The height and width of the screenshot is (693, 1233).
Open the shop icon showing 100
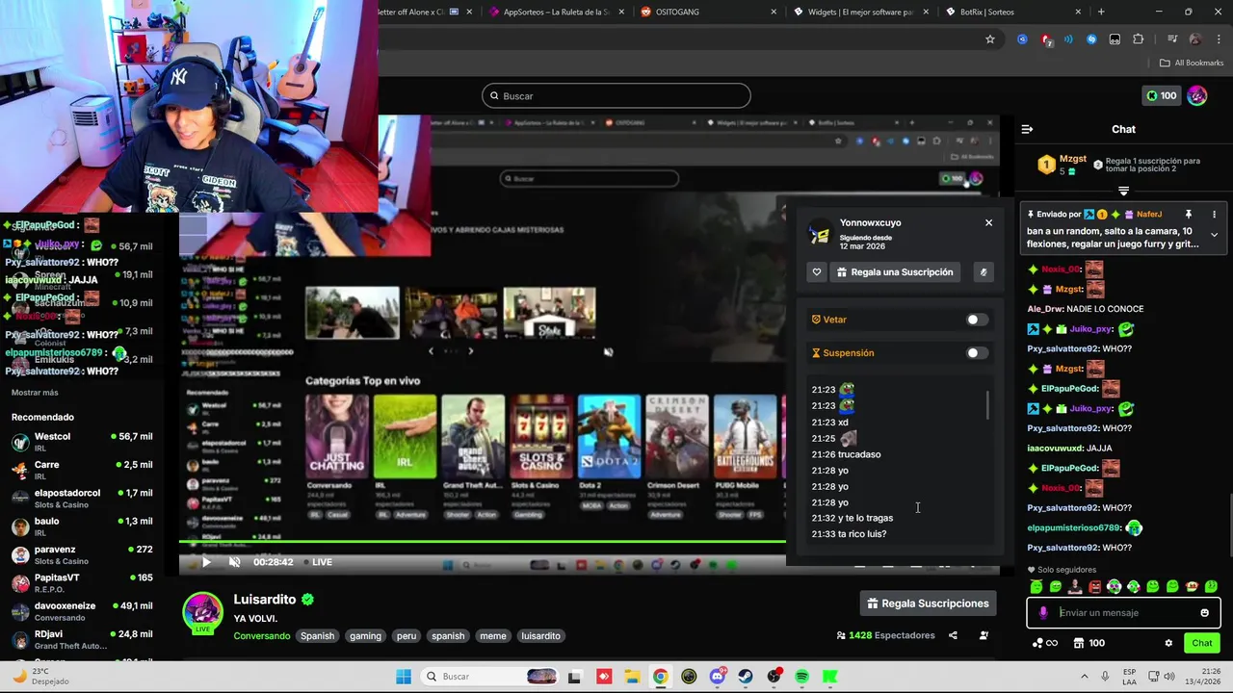click(1089, 643)
